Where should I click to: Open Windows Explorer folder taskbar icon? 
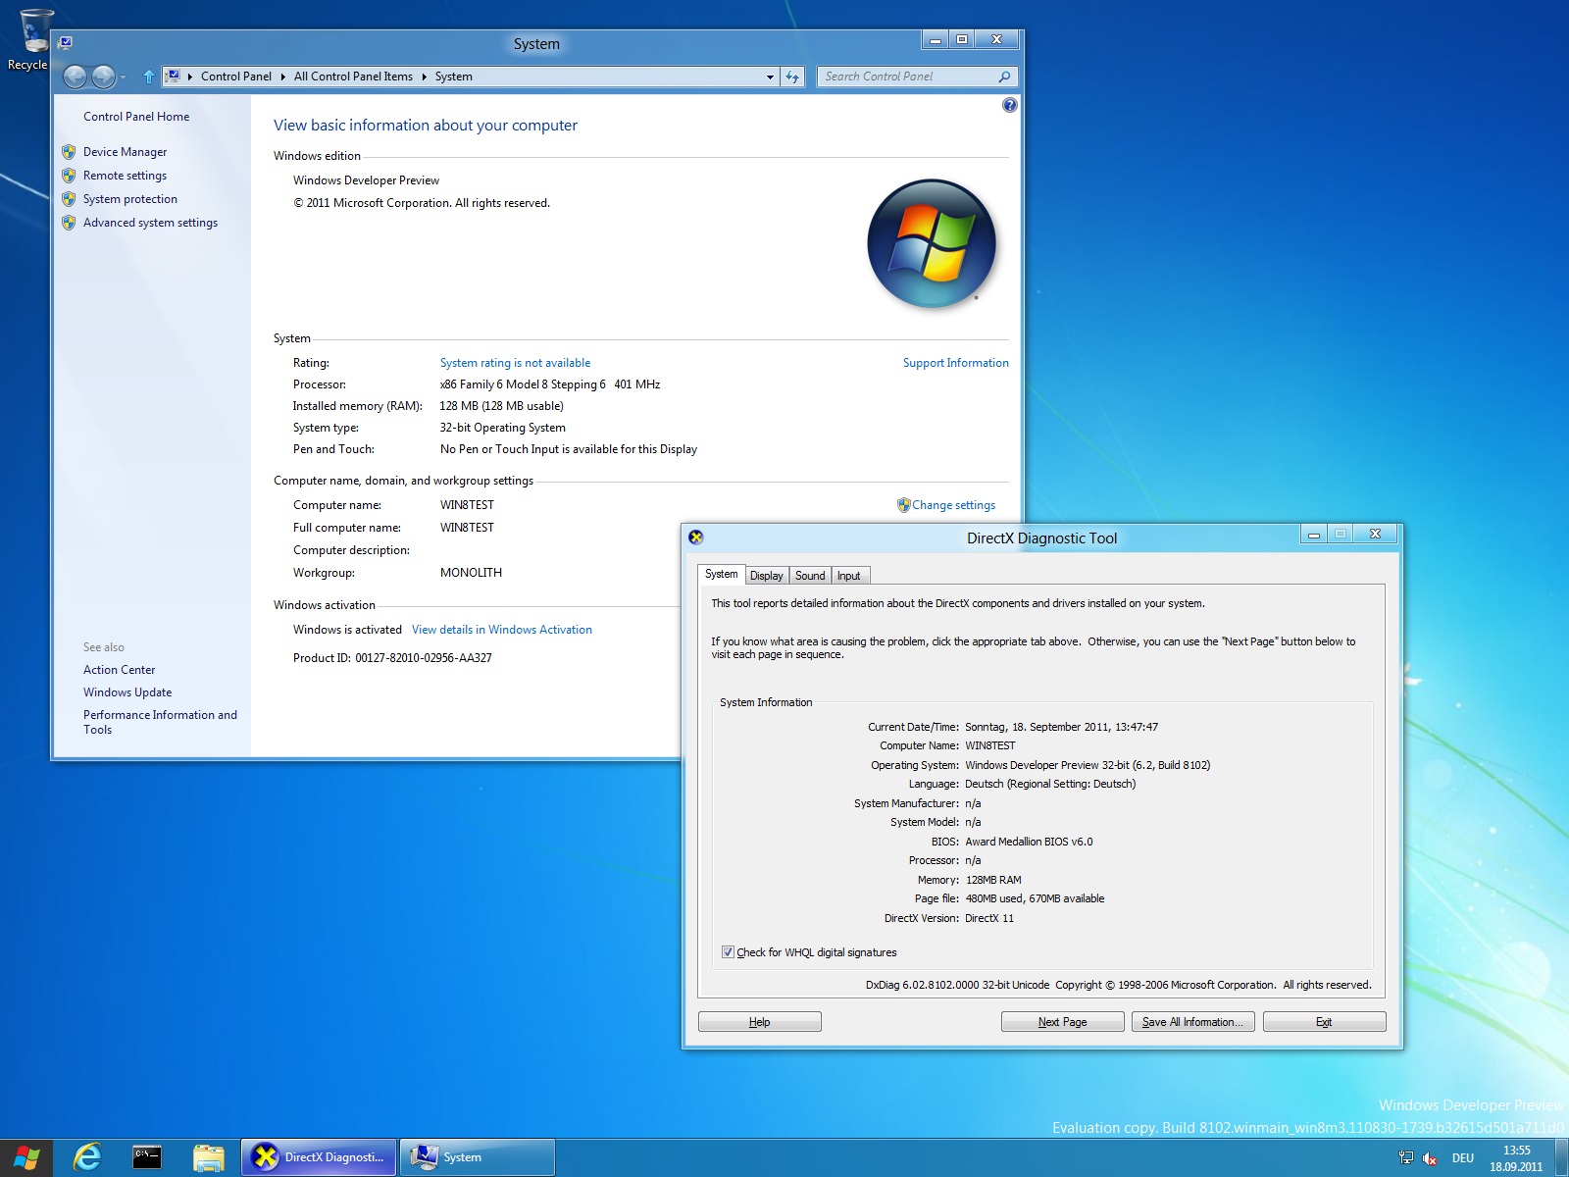coord(208,1157)
